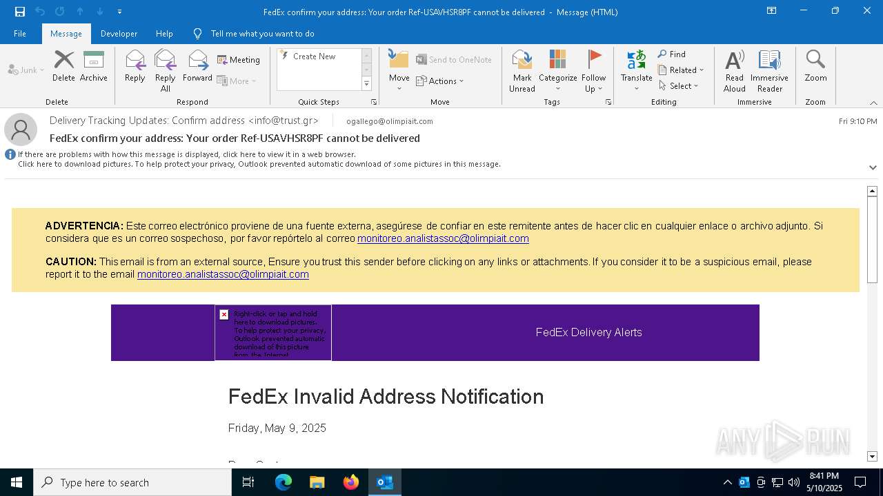Click the first monitoreo.analistassoc@olimpiait.com link

coord(443,238)
